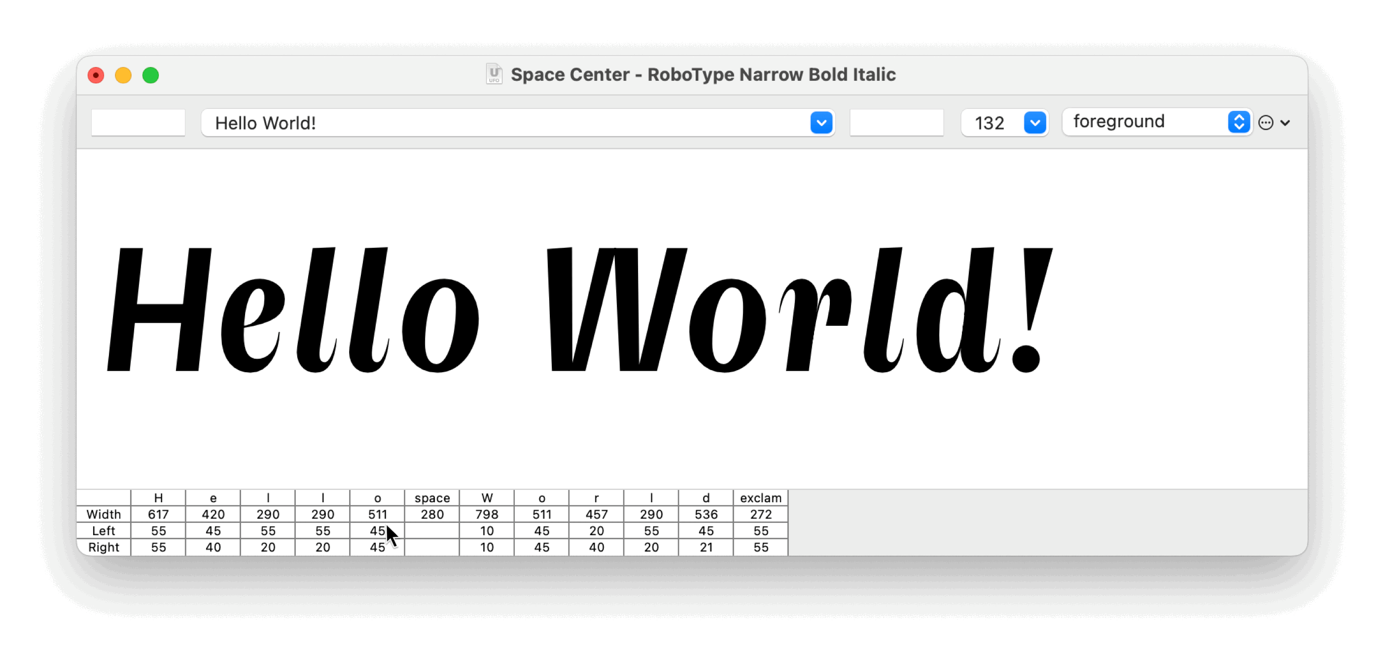Close the Space Center window
This screenshot has height=657, width=1383.
click(x=96, y=75)
